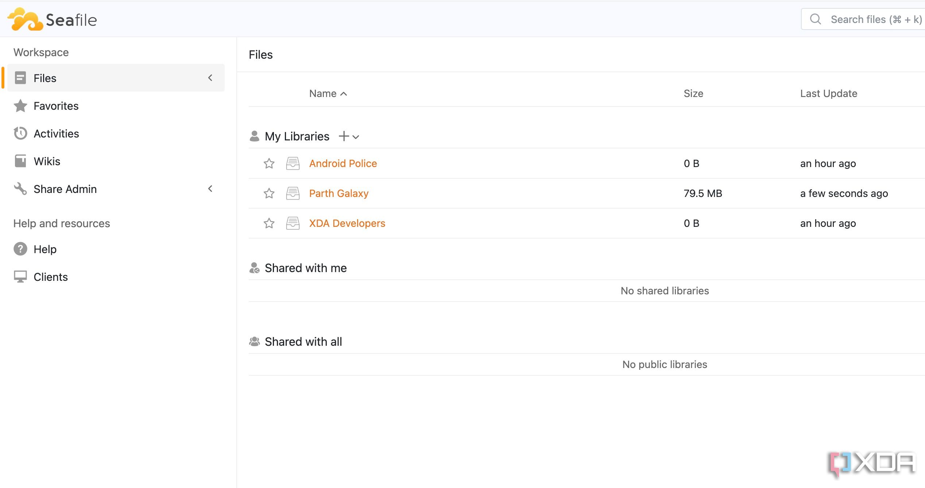Open Favorites via its star icon

(x=20, y=106)
